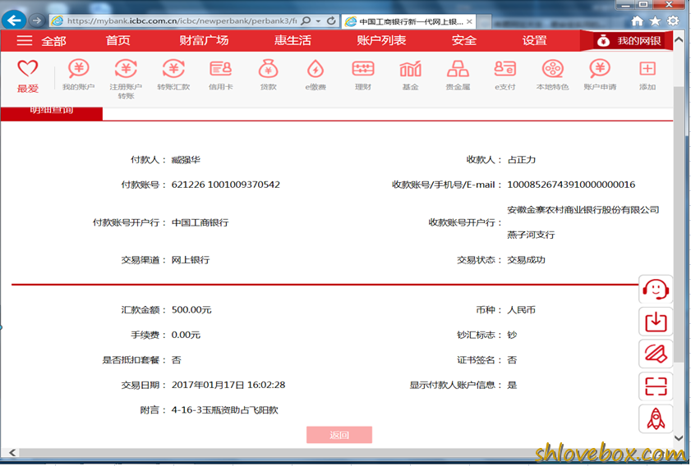Click 我的网银 my online banking button
The image size is (691, 466).
point(627,41)
